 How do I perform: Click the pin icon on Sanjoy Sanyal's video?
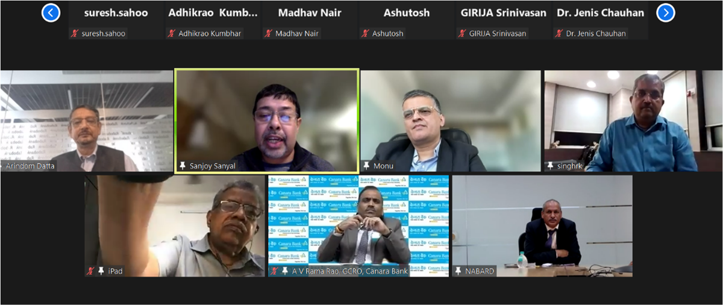(x=183, y=165)
